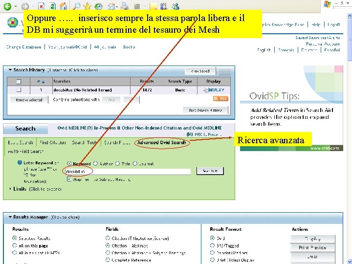Open the All Journals link
Image resolution: width=352 pixels, height=264 pixels.
pyautogui.click(x=105, y=47)
